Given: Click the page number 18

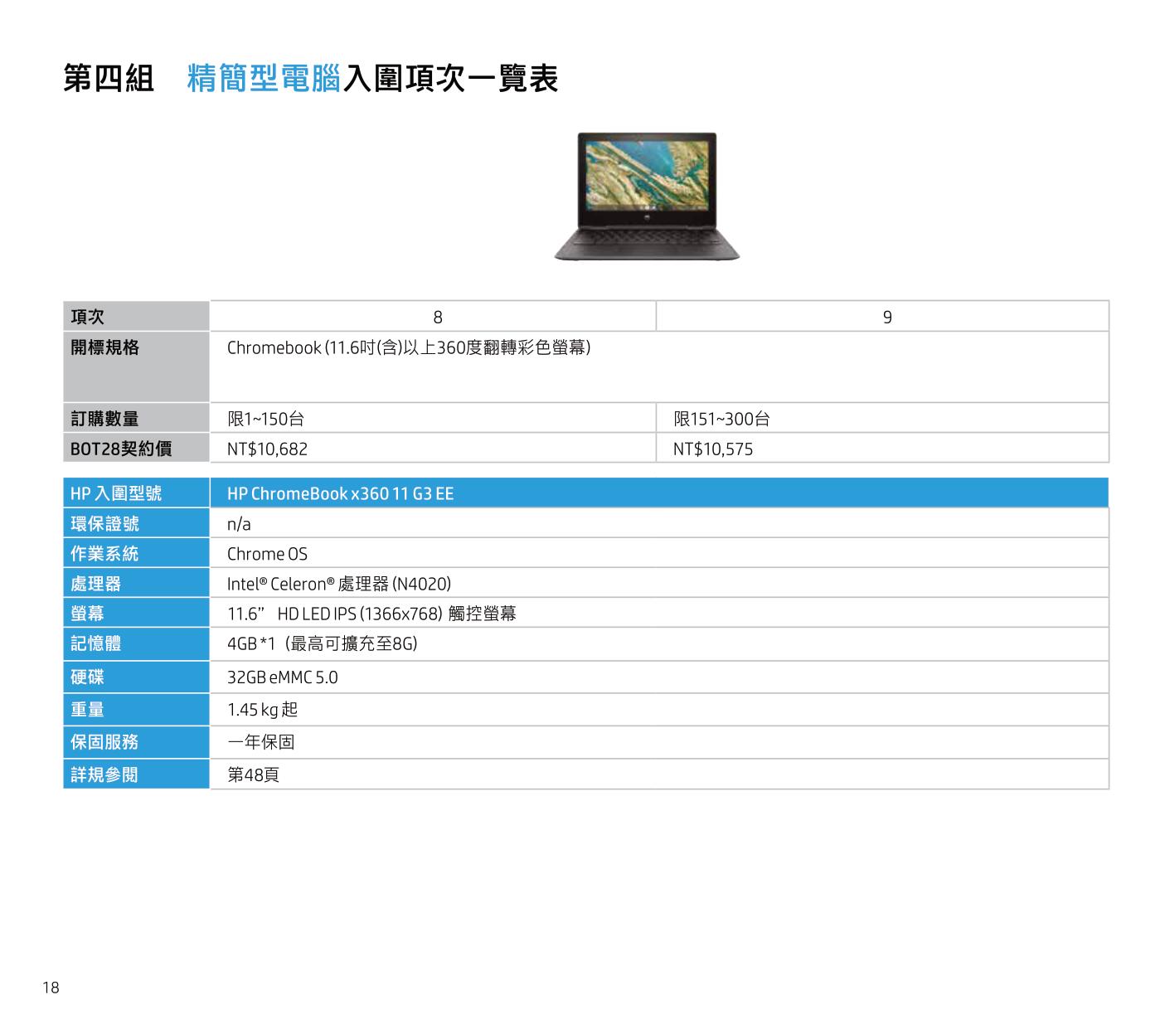Looking at the screenshot, I should click(x=51, y=988).
